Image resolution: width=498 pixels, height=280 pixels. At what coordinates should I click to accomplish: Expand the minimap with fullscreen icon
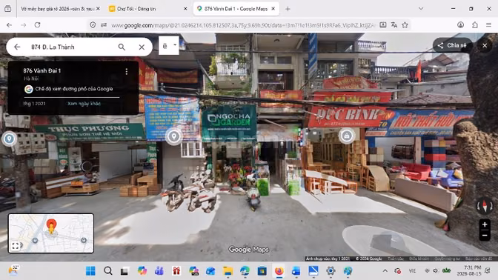[x=16, y=246]
